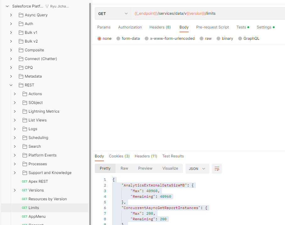
Task: Collapse the REST folder chevron
Action: tap(11, 85)
